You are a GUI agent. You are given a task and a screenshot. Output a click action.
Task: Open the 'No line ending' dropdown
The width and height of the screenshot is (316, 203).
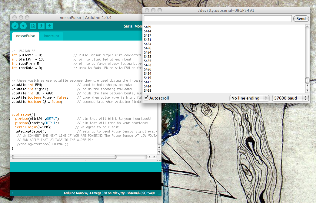249,98
